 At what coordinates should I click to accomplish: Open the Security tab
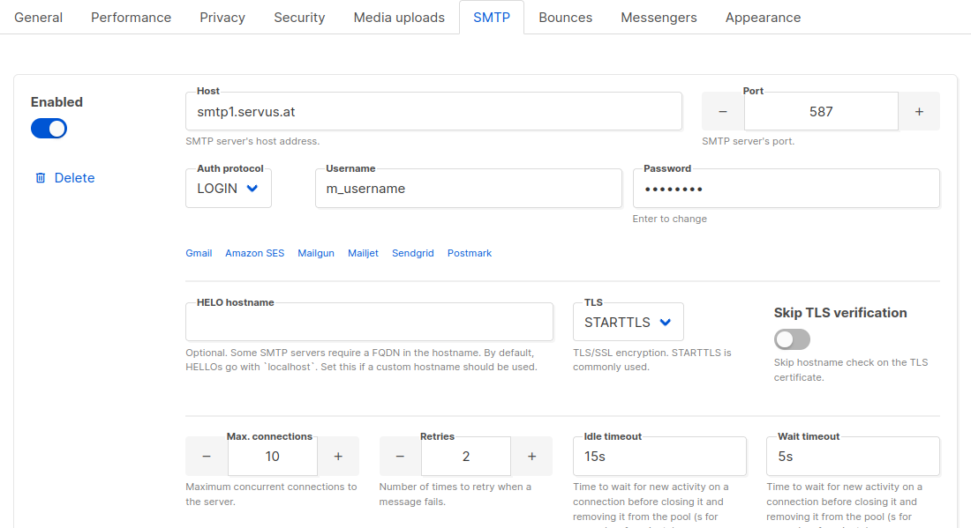(299, 18)
